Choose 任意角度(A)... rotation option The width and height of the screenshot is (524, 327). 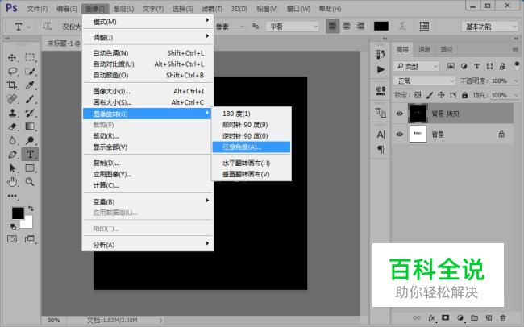tap(252, 147)
